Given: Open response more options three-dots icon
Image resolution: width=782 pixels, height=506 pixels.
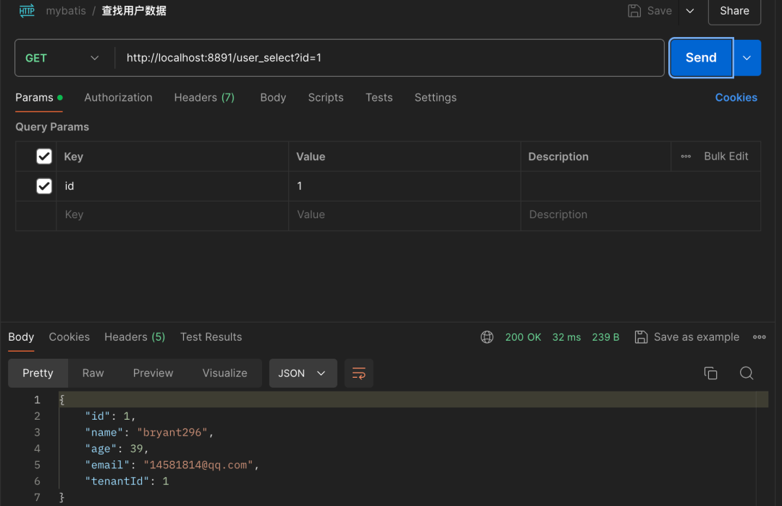Looking at the screenshot, I should (x=759, y=337).
